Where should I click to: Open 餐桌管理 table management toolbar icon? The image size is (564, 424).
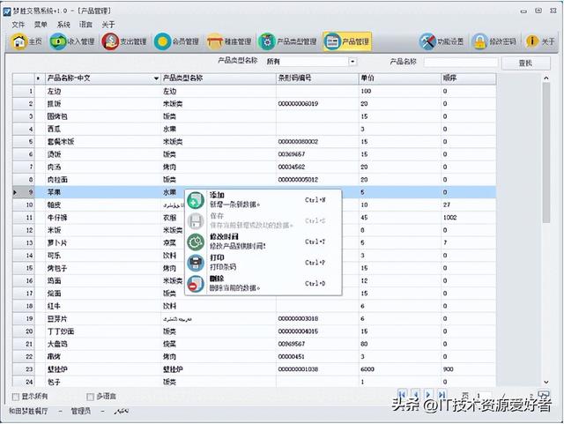(229, 41)
